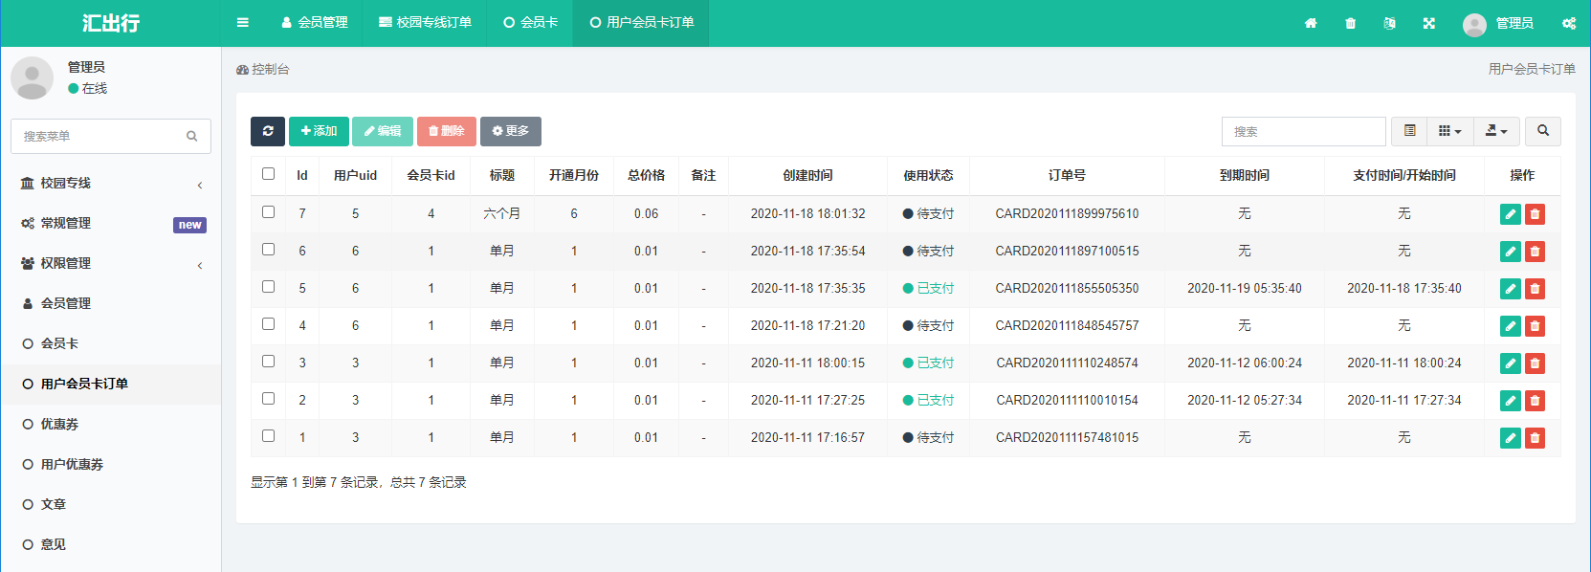This screenshot has width=1591, height=572.
Task: Open 常规管理 in the sidebar
Action: pyautogui.click(x=111, y=223)
